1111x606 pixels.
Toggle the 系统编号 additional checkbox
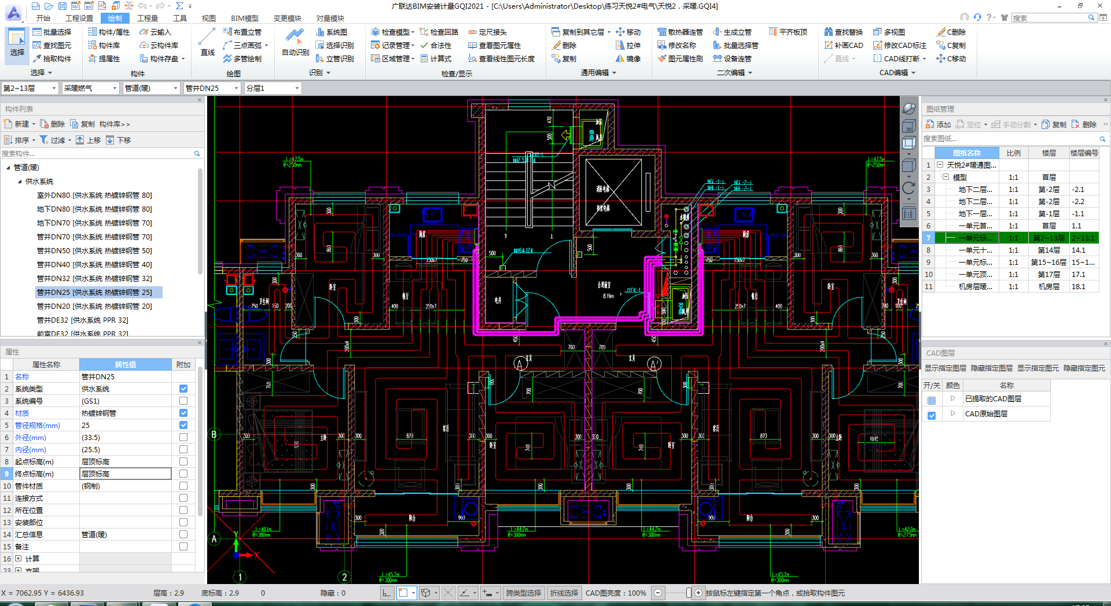pyautogui.click(x=183, y=401)
